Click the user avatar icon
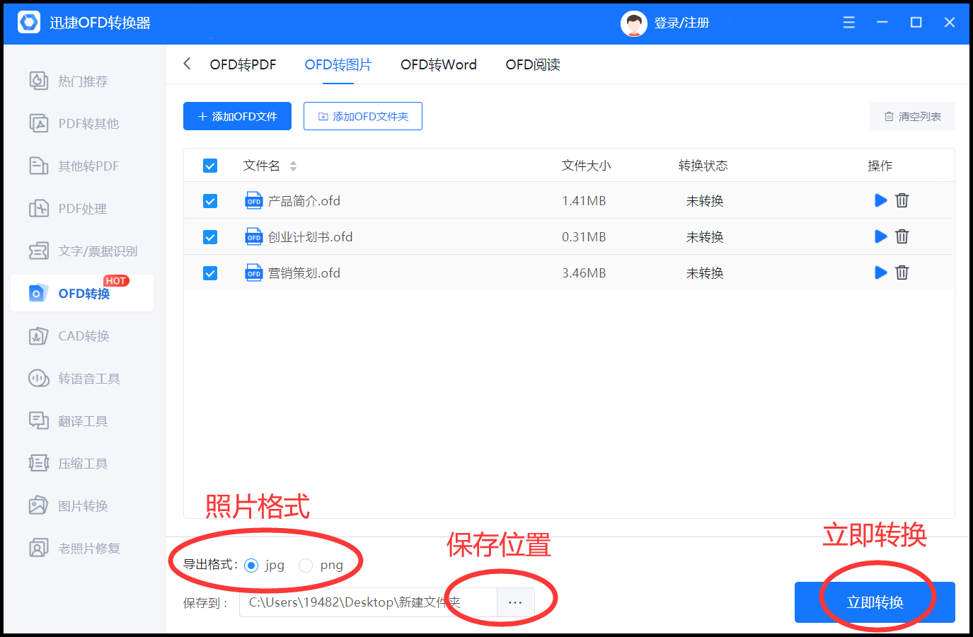Image resolution: width=973 pixels, height=637 pixels. (x=633, y=23)
